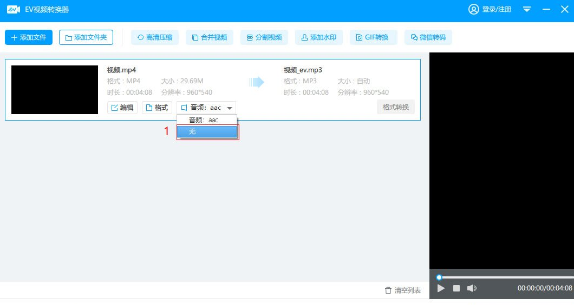Open the 合并视频 tool

pyautogui.click(x=210, y=37)
